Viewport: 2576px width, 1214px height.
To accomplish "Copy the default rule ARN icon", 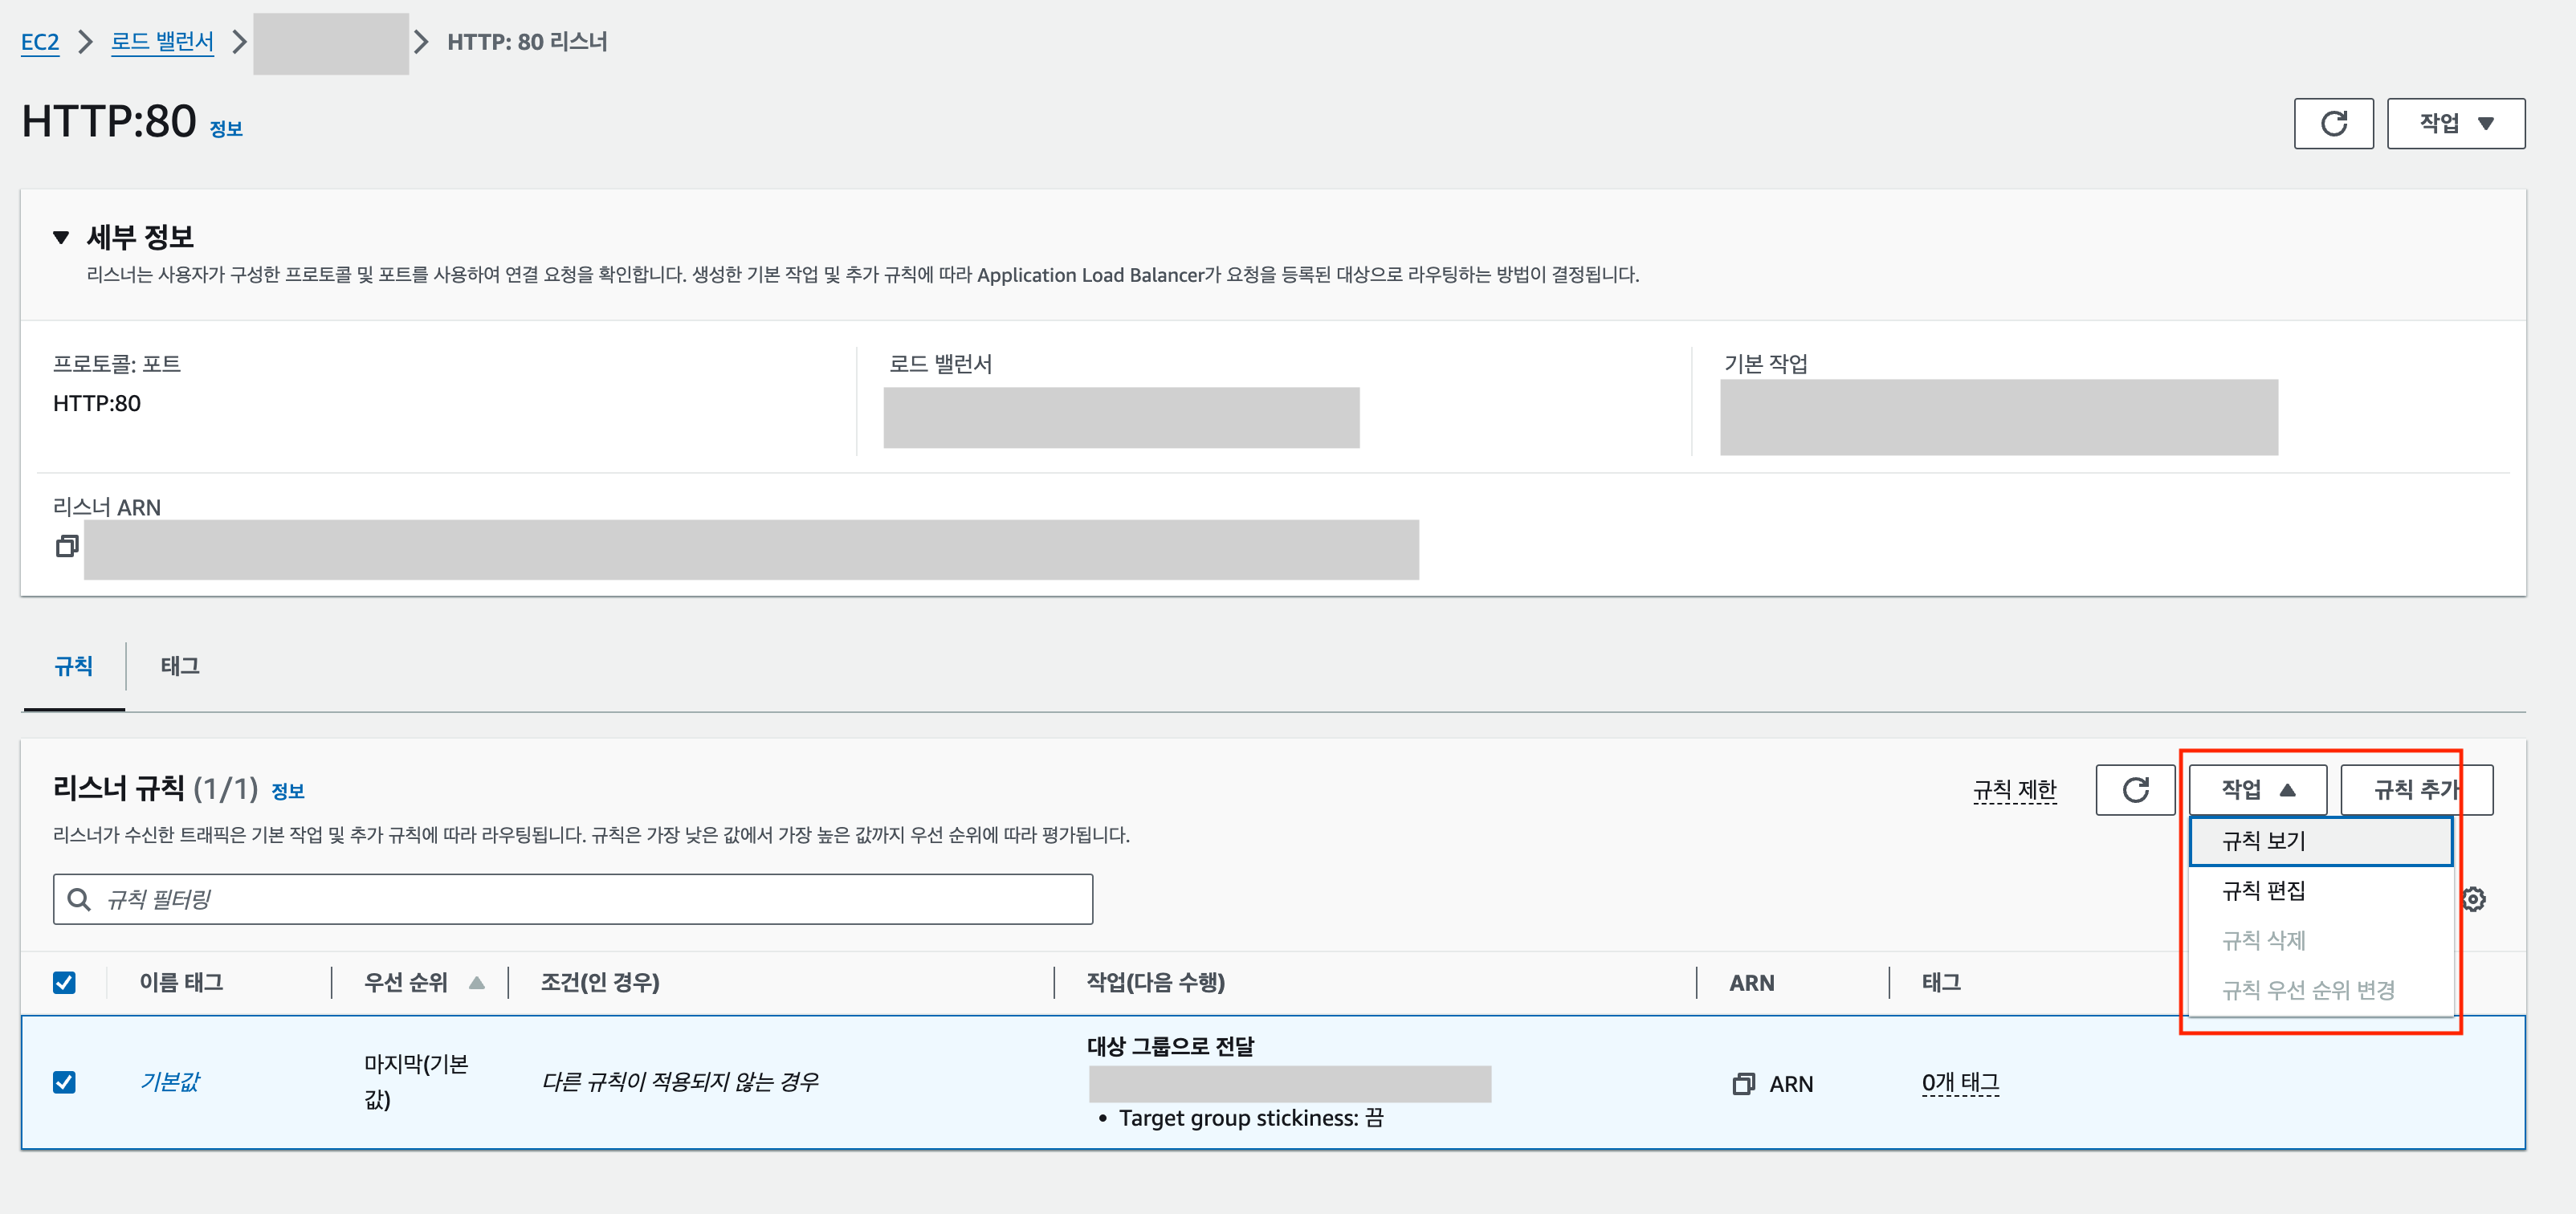I will pyautogui.click(x=1743, y=1084).
